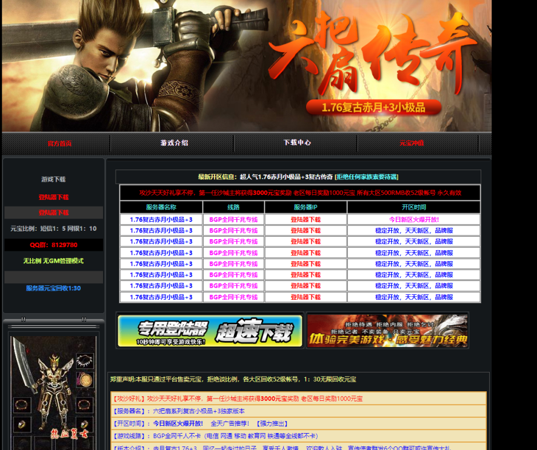537x450 pixels.
Task: Click the gray-highlighted 登陆器下载 sidebar link
Action: (x=53, y=213)
